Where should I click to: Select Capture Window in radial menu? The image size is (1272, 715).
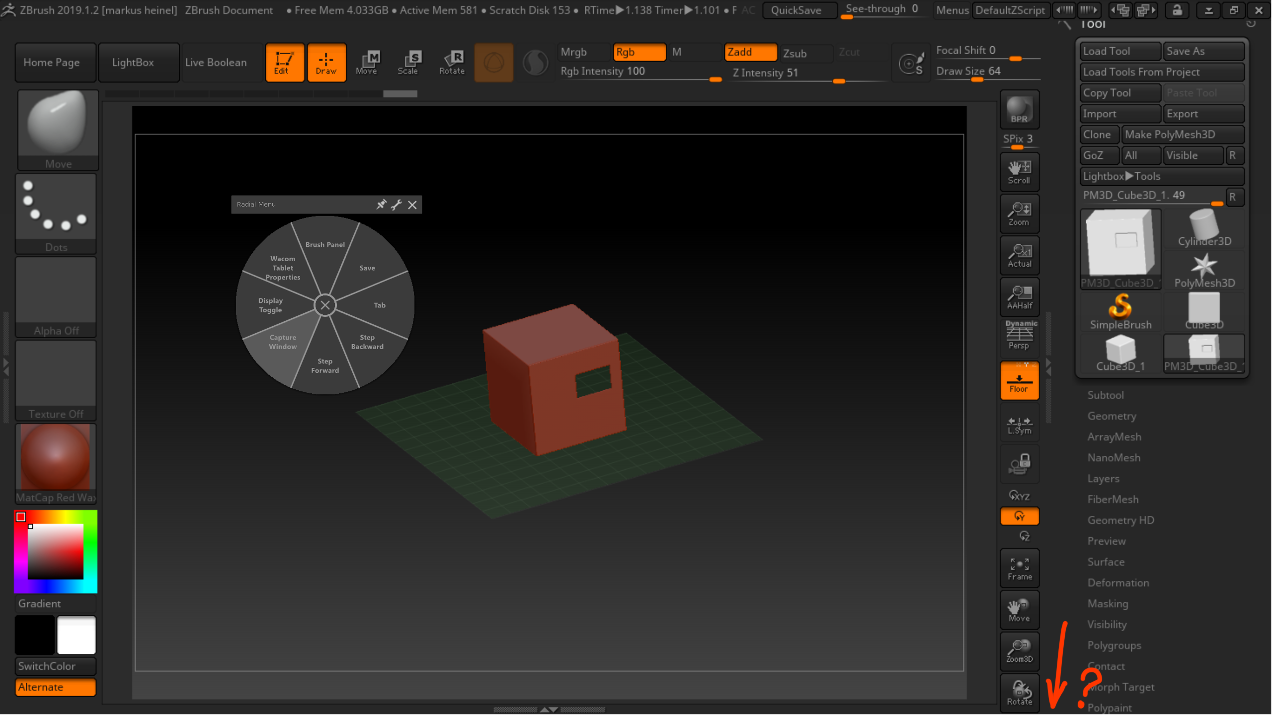coord(283,342)
